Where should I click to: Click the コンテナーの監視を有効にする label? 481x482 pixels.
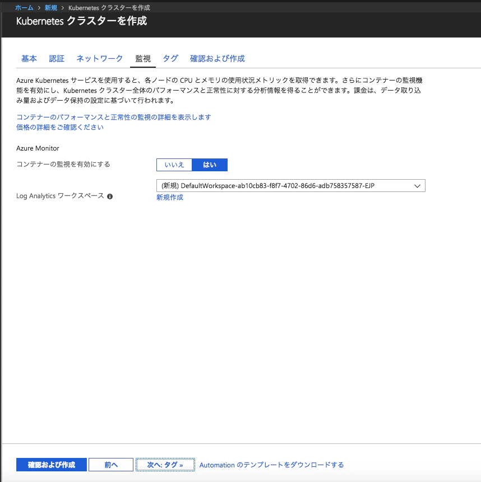(63, 164)
